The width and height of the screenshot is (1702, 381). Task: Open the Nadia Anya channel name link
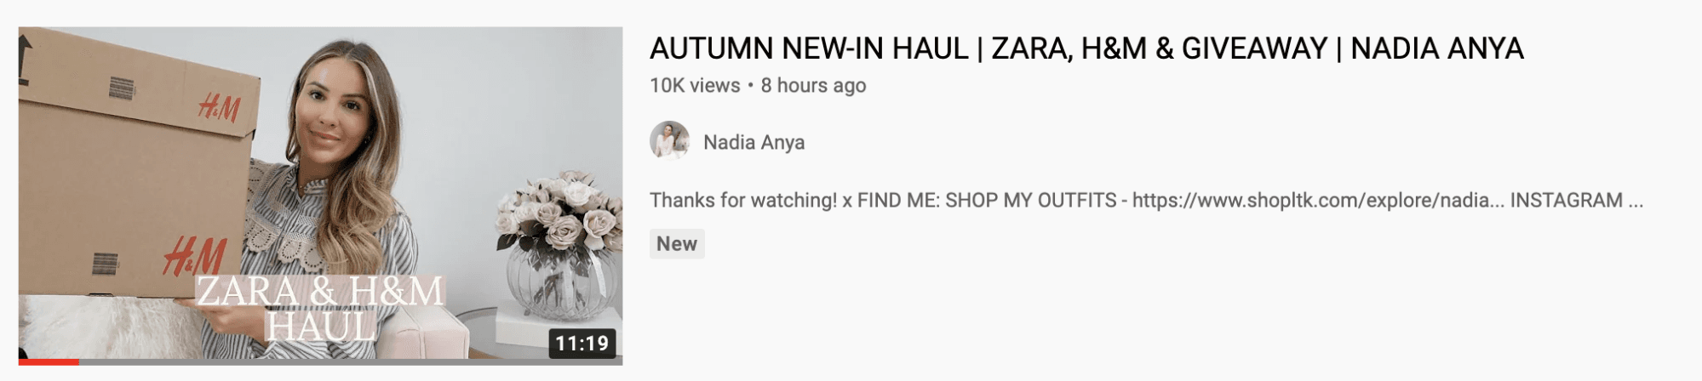(754, 142)
